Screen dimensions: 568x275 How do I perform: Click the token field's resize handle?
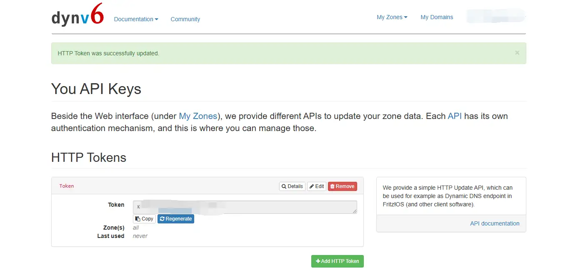tap(355, 211)
